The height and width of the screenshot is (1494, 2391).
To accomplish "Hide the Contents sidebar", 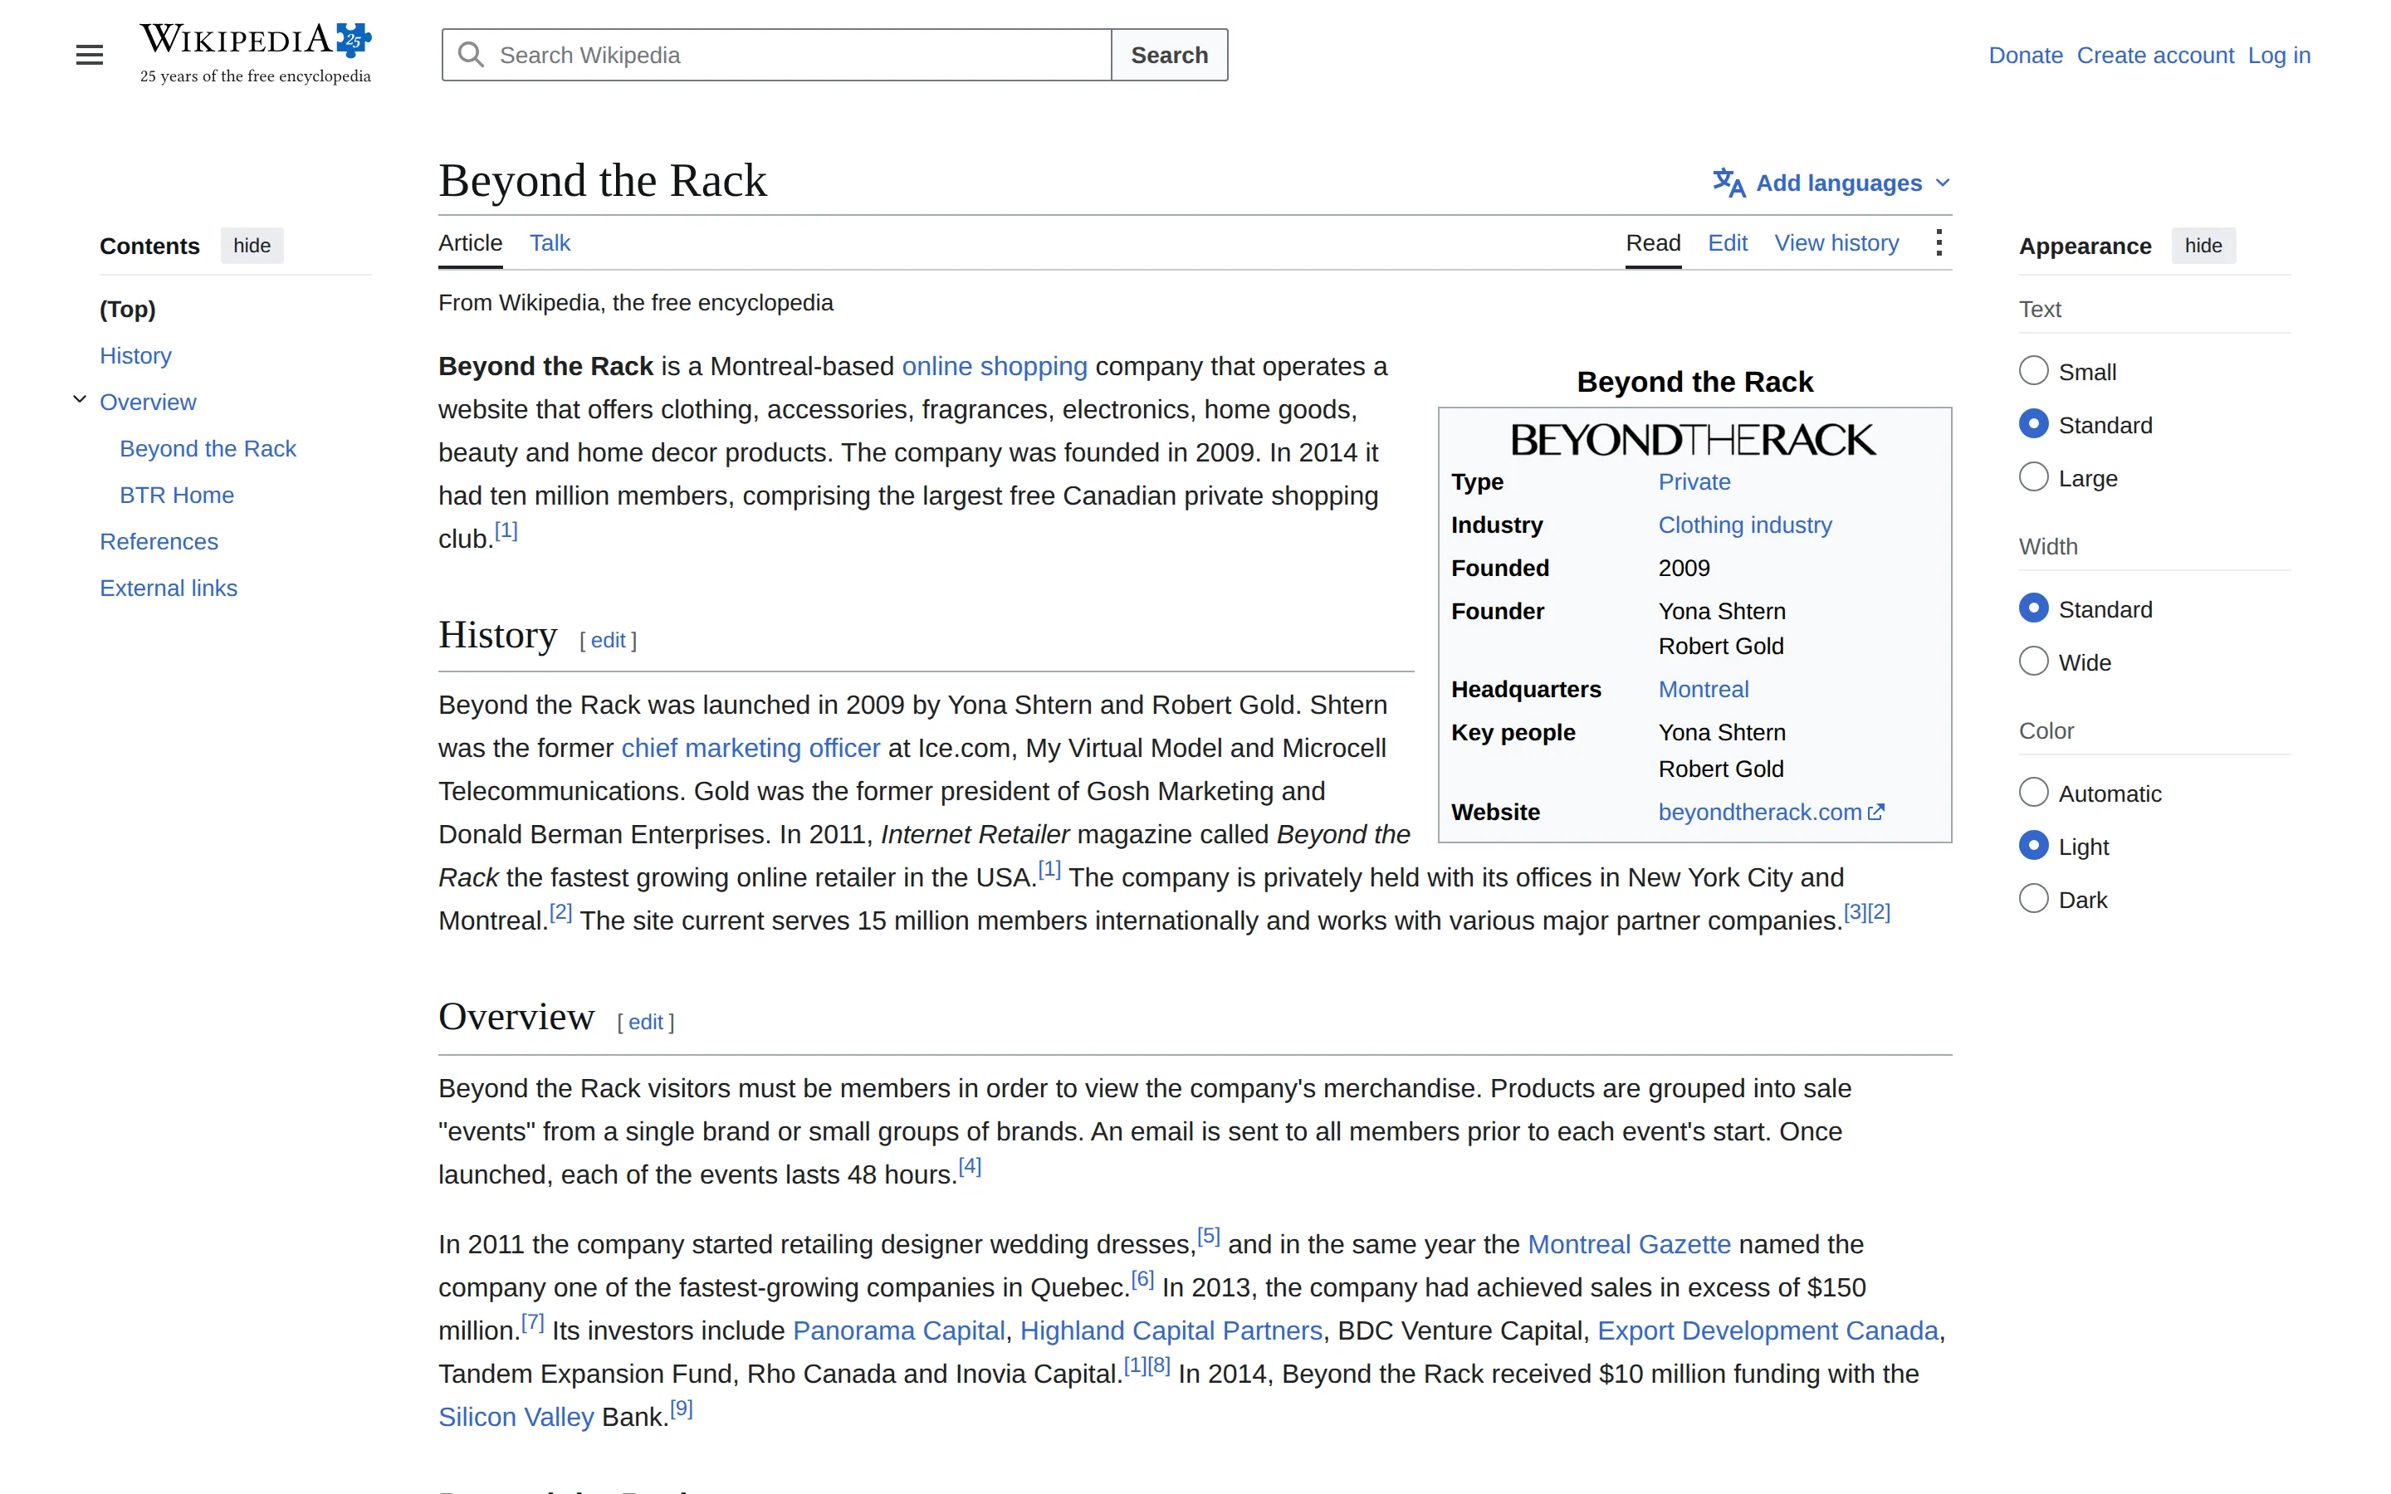I will click(252, 246).
